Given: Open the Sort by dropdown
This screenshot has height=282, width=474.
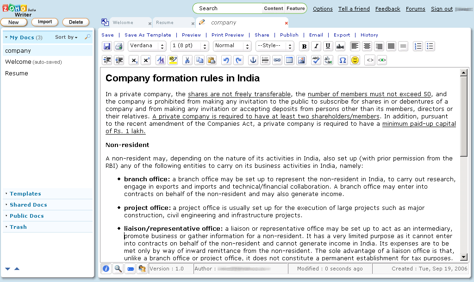Looking at the screenshot, I should click(66, 37).
